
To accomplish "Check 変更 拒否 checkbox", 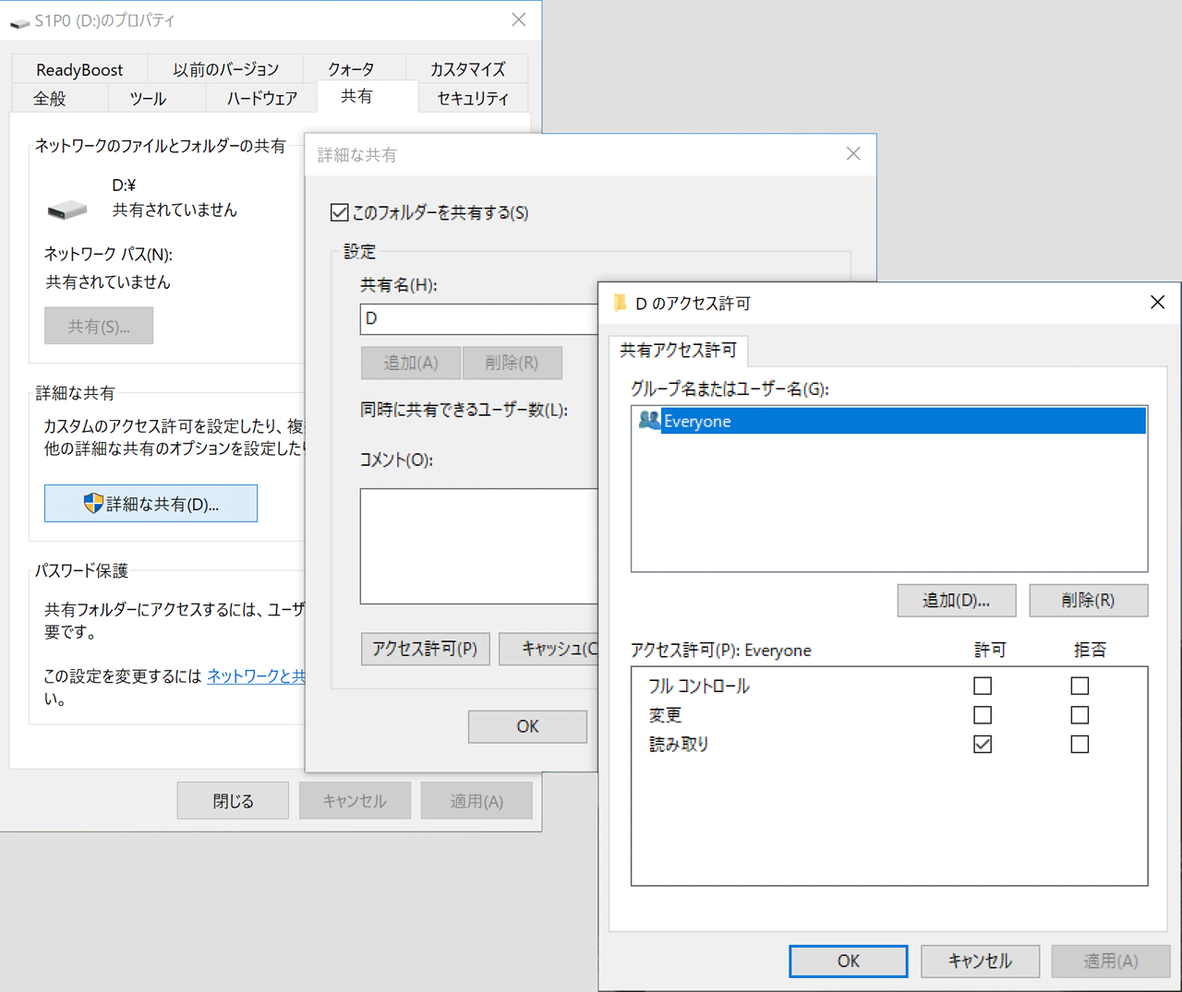I will 1079,715.
